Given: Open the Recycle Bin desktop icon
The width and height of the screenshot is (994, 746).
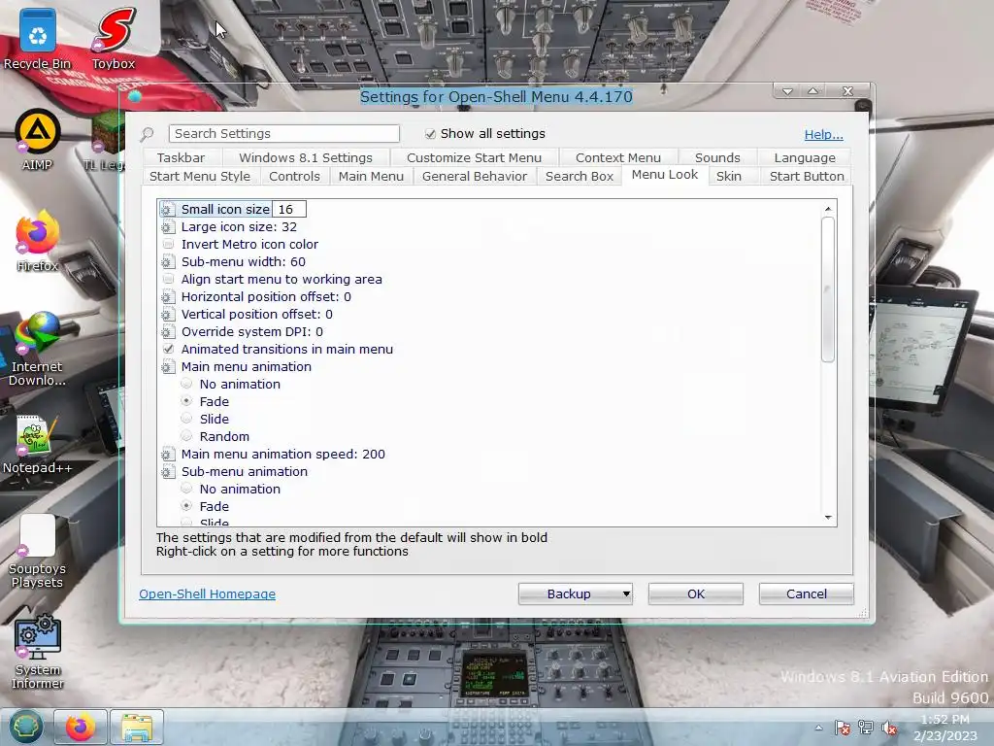Looking at the screenshot, I should [38, 38].
